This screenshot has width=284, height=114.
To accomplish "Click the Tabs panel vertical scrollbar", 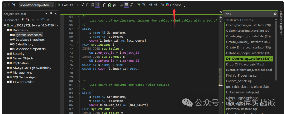I will coord(276,51).
